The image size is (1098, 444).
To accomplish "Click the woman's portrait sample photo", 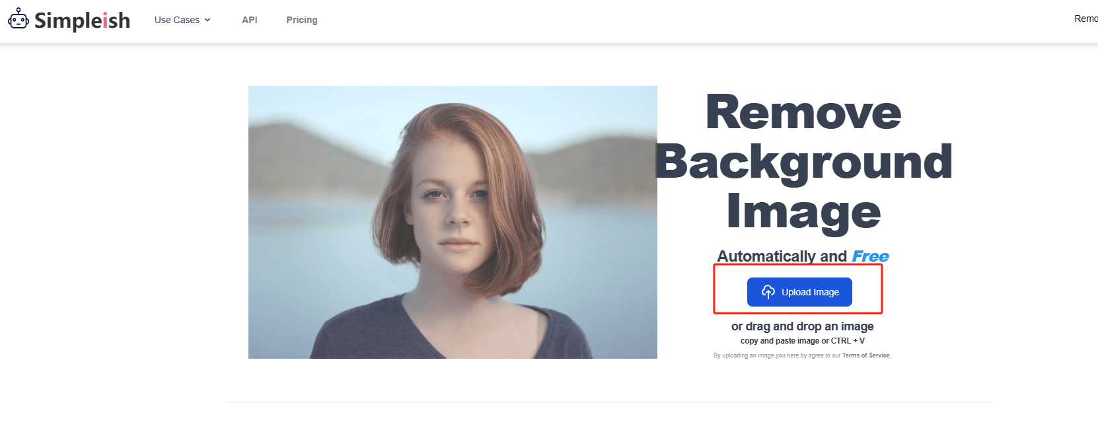I will pos(453,222).
